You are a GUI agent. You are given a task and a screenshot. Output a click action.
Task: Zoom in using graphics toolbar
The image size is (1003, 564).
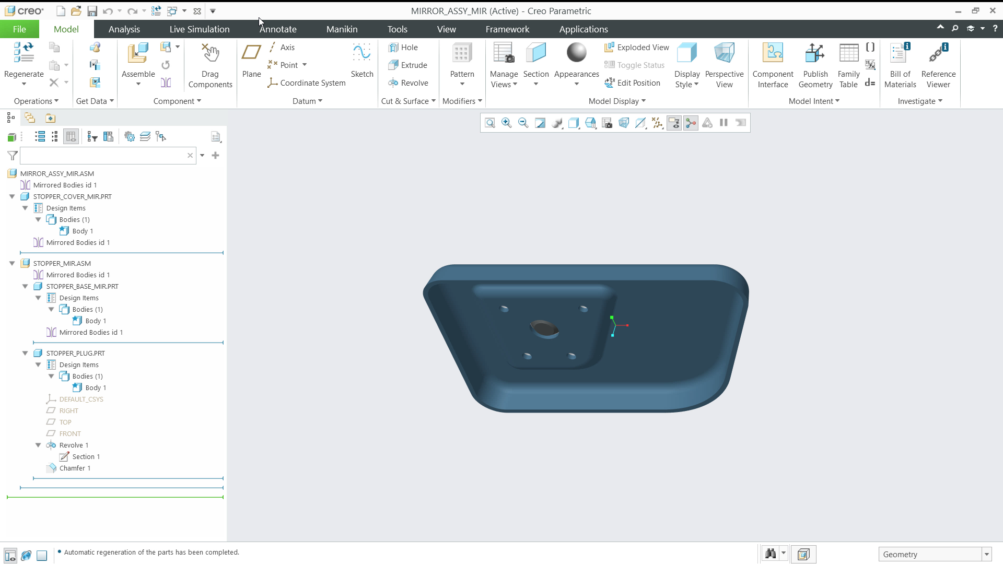[x=506, y=123]
